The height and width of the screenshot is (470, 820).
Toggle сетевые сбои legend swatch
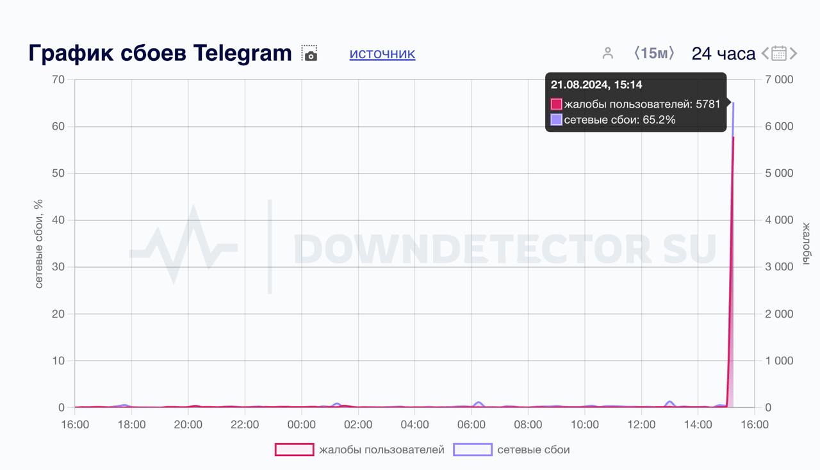pos(472,450)
